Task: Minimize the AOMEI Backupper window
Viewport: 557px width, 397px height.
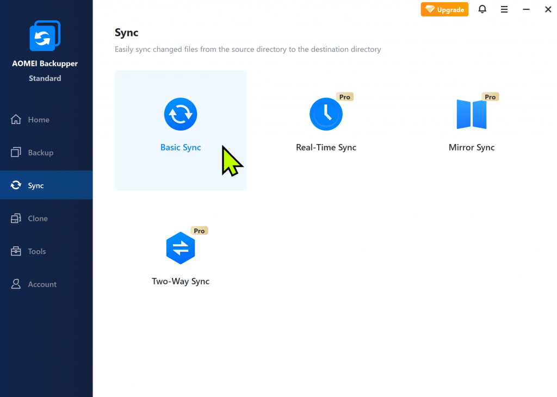Action: [x=526, y=9]
